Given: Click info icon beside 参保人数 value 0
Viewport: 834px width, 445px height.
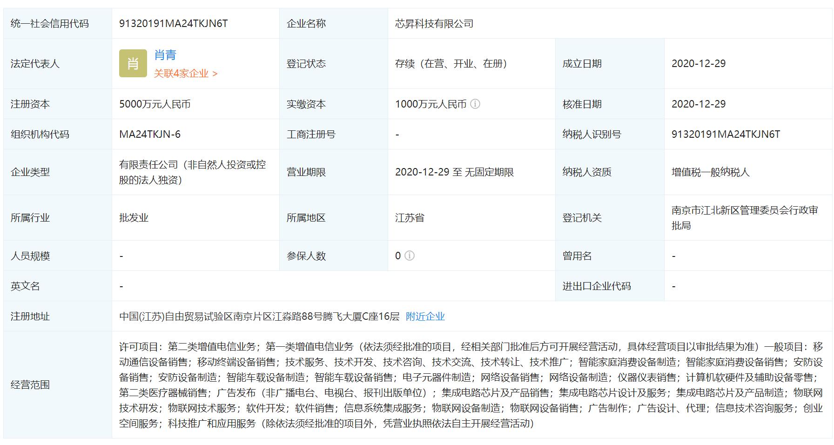Looking at the screenshot, I should (410, 256).
